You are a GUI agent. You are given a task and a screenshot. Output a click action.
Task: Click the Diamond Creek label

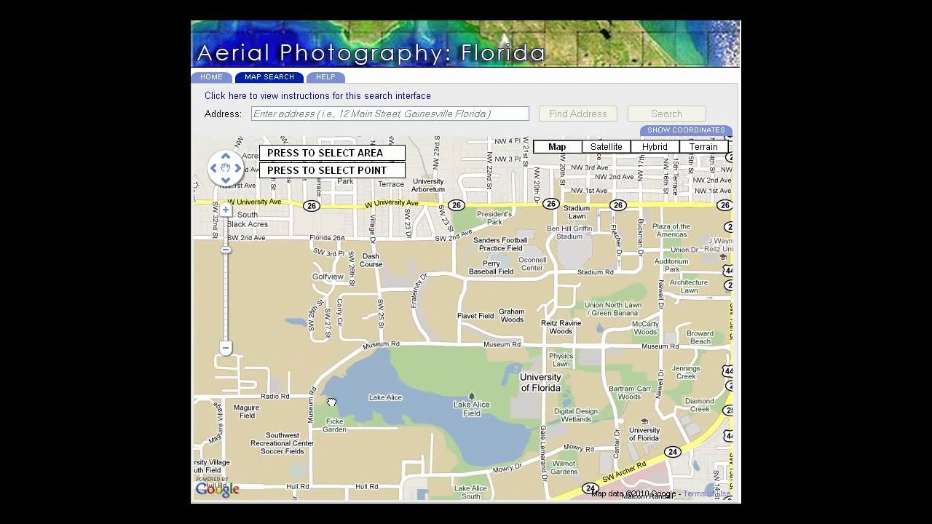pyautogui.click(x=700, y=405)
